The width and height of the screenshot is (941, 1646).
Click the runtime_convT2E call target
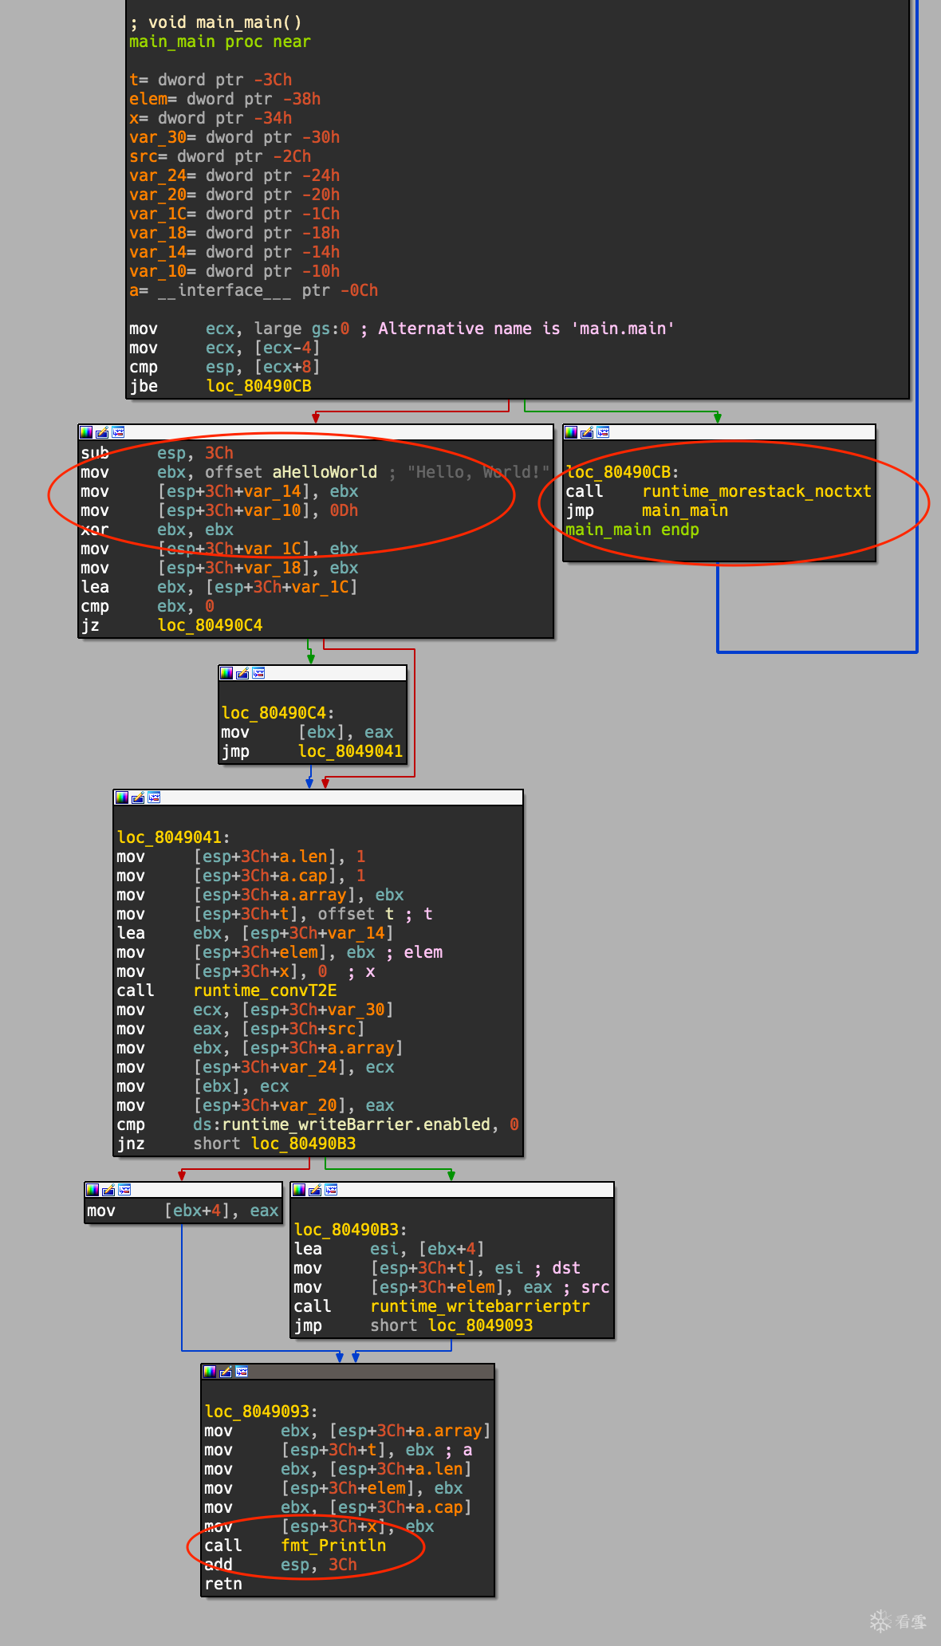tap(265, 990)
